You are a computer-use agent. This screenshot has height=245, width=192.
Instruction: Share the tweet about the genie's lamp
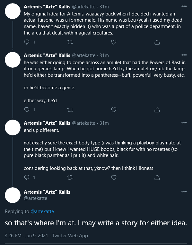pyautogui.click(x=157, y=110)
